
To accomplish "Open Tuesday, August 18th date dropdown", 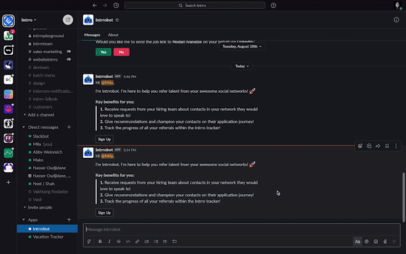I will [x=242, y=46].
